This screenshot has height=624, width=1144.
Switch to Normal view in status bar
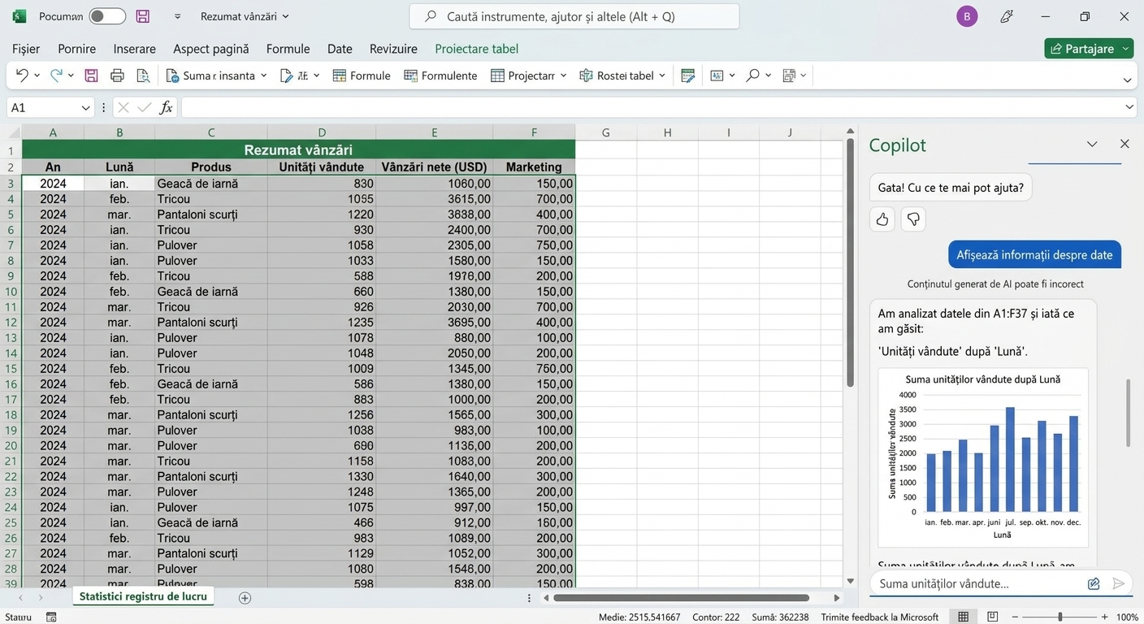coord(963,617)
